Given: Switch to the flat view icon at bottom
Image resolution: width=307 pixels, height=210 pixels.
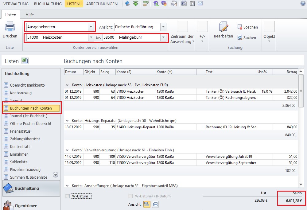Looking at the screenshot, I should coord(155,204).
